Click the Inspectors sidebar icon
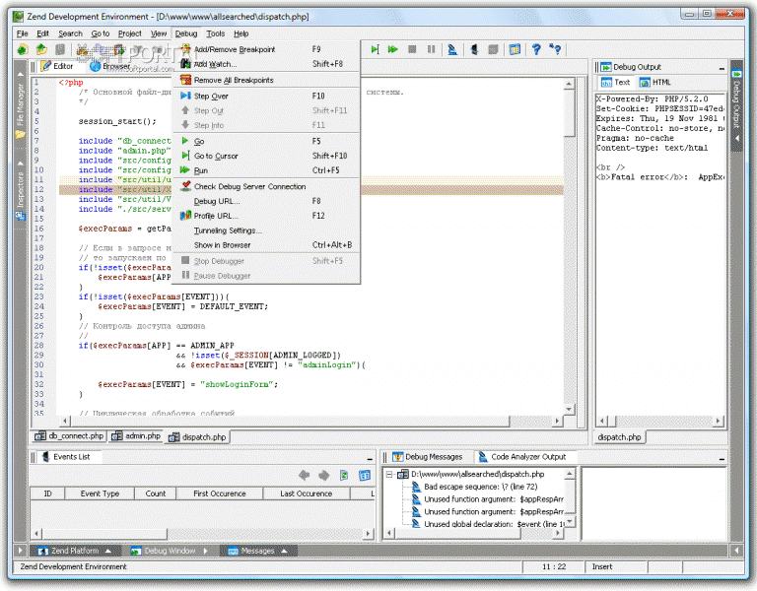The width and height of the screenshot is (757, 591). pyautogui.click(x=20, y=215)
